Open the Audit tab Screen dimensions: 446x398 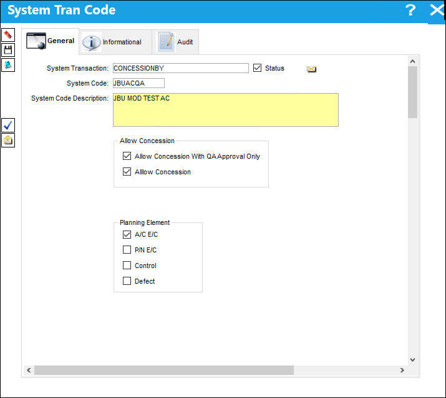(175, 42)
